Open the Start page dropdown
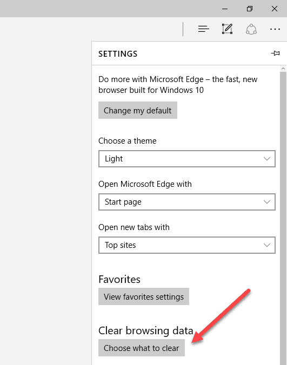 tap(187, 202)
